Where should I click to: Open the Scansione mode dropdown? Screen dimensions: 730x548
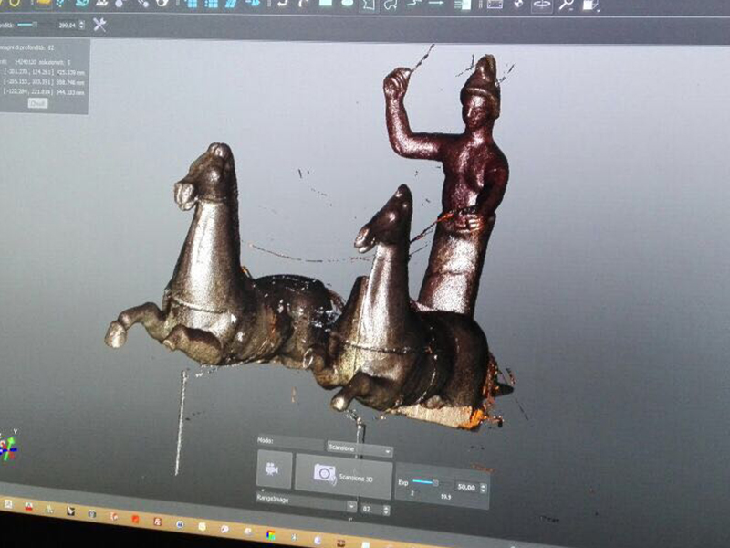360,449
